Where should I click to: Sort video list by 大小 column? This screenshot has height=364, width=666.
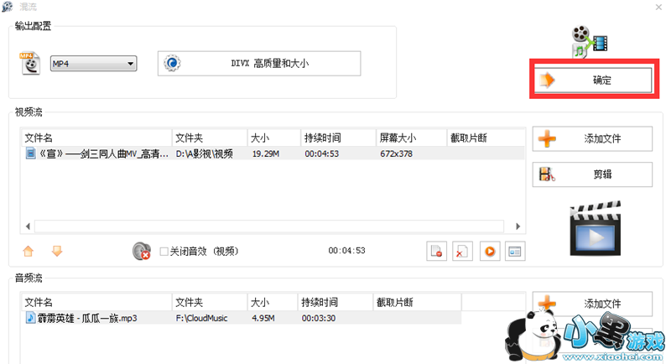click(274, 138)
